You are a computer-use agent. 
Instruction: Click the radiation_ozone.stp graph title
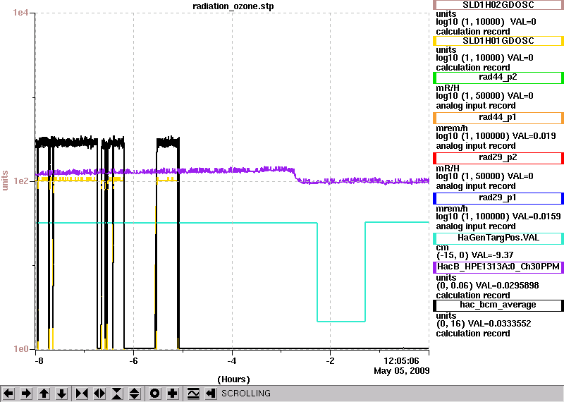coord(233,6)
